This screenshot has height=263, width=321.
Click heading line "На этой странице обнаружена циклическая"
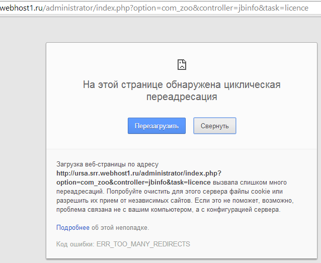182,84
